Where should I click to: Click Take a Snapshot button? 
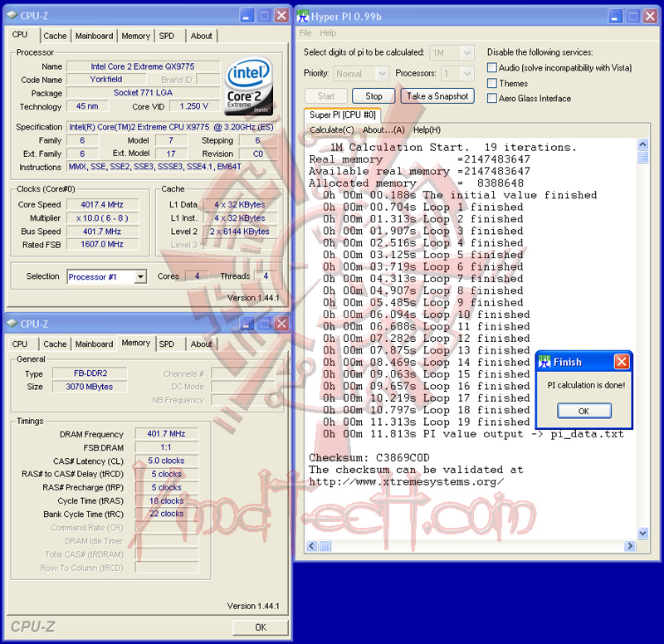tap(437, 96)
